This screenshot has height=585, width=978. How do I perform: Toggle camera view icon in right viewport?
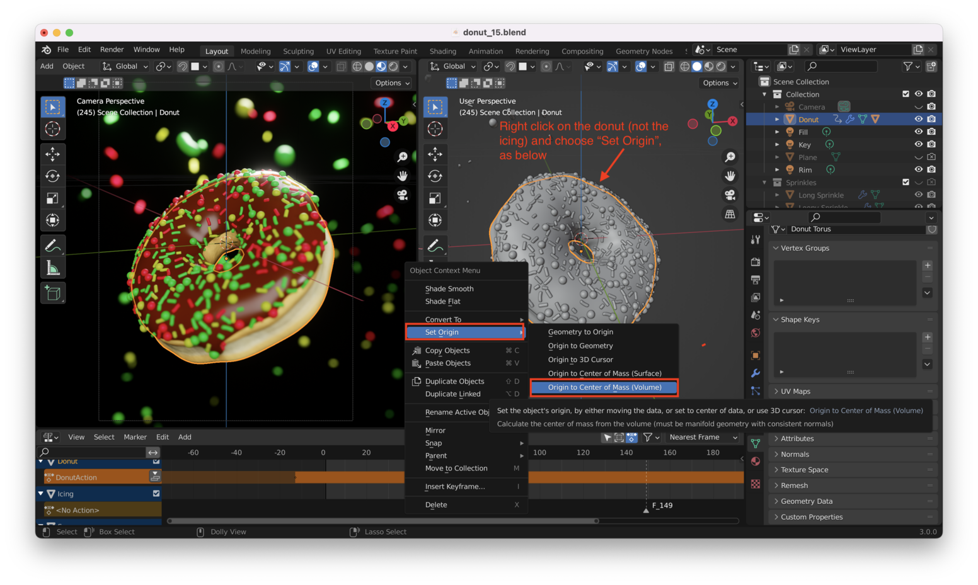coord(730,195)
